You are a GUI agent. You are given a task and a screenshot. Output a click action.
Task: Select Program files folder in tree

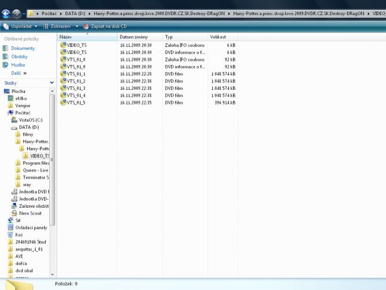click(x=36, y=163)
